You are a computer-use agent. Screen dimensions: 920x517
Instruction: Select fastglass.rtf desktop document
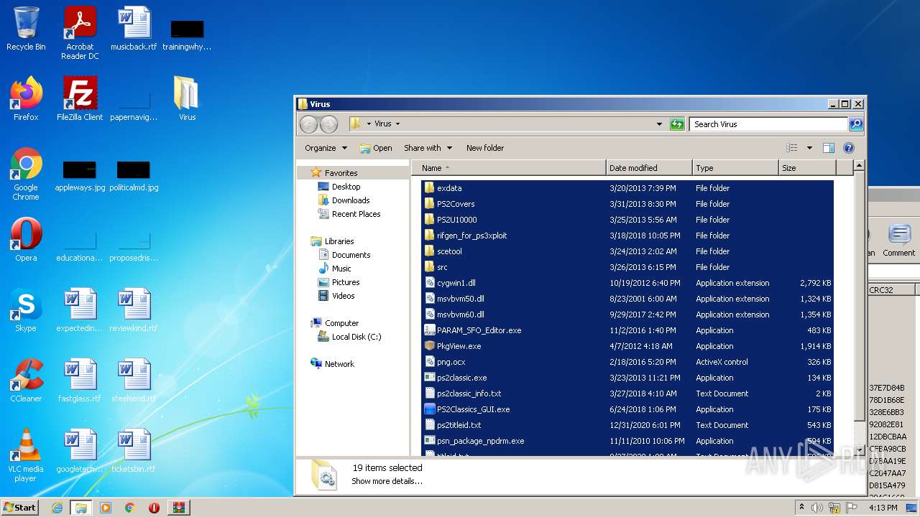point(80,380)
